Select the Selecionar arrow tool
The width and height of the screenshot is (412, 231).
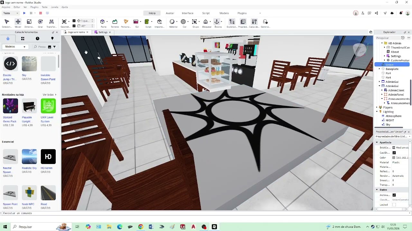(7, 23)
